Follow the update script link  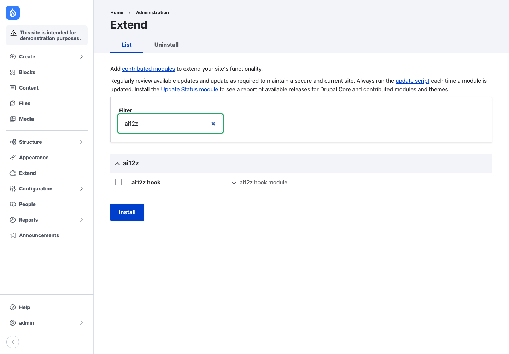(413, 81)
